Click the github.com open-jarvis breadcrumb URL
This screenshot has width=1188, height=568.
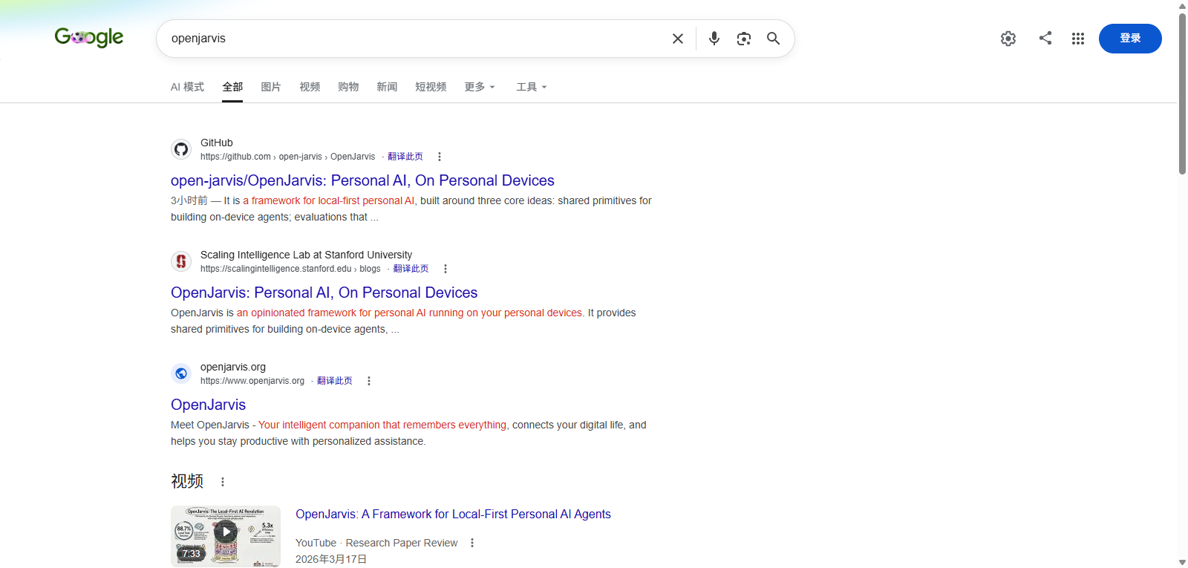[x=287, y=157]
